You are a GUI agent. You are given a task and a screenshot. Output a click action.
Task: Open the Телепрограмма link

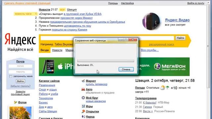tap(146, 98)
